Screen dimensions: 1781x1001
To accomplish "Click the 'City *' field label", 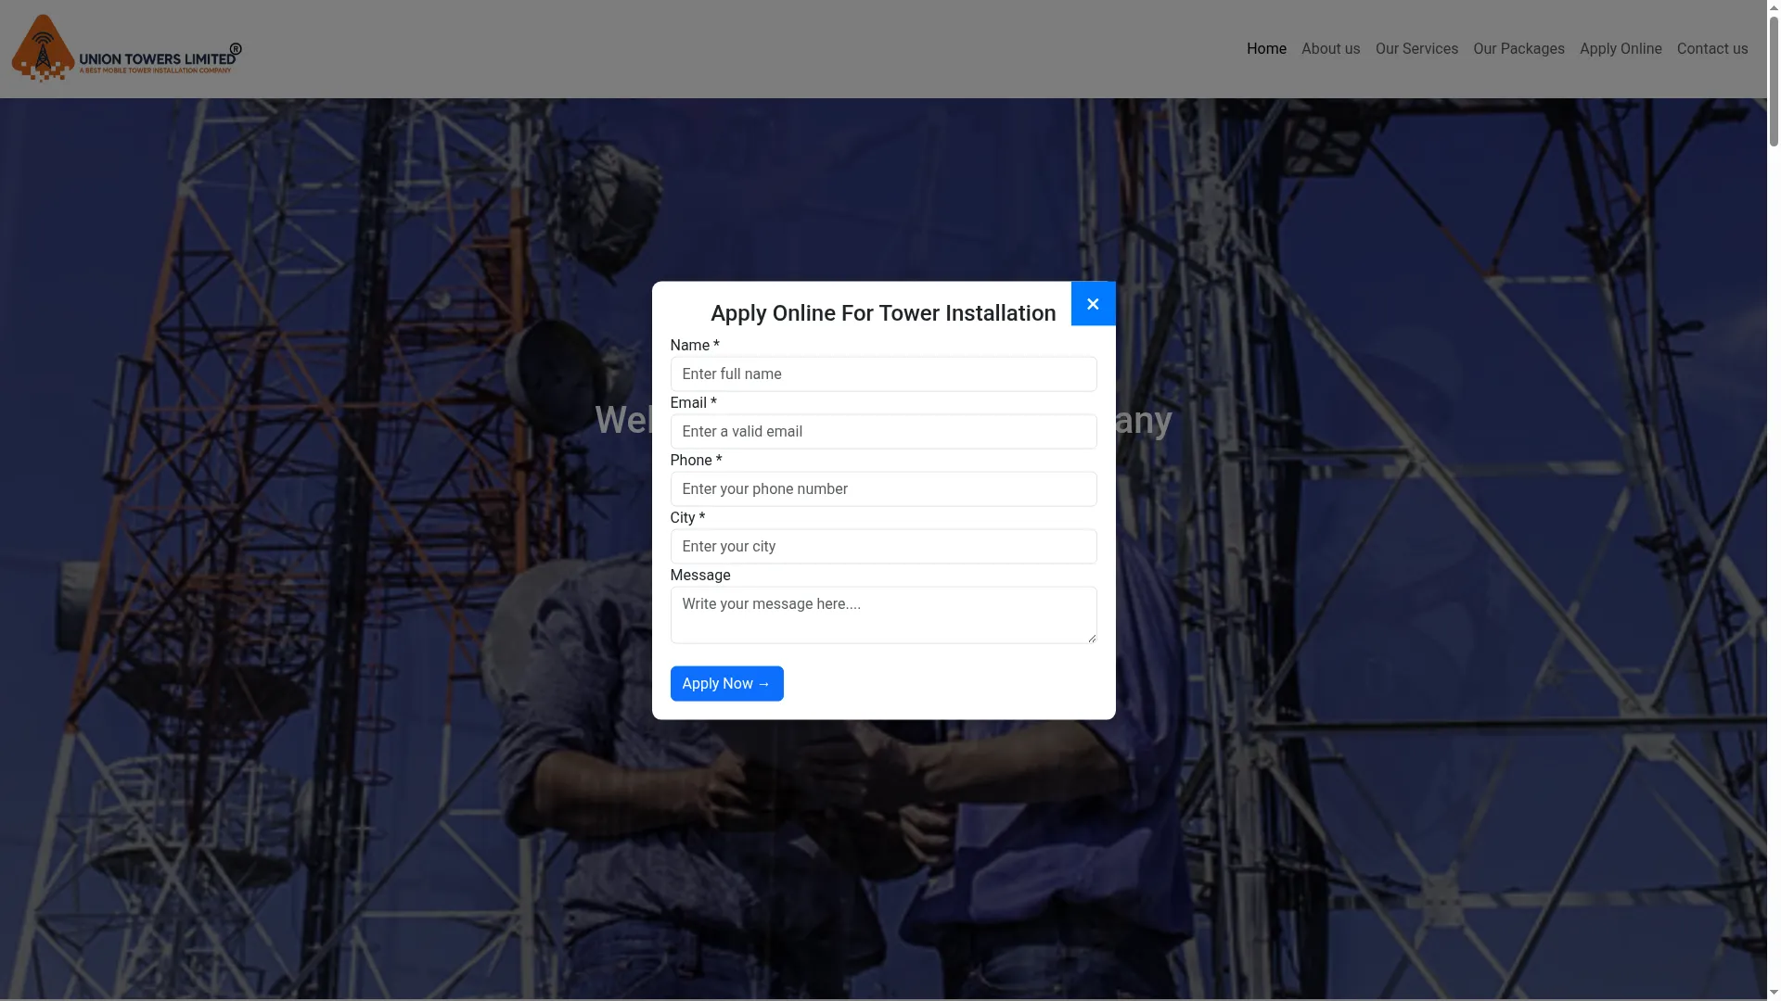I will 687,518.
